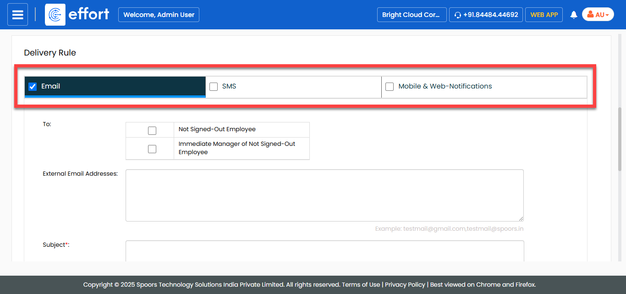Uncheck the Email delivery checkbox
This screenshot has width=626, height=294.
click(x=33, y=86)
